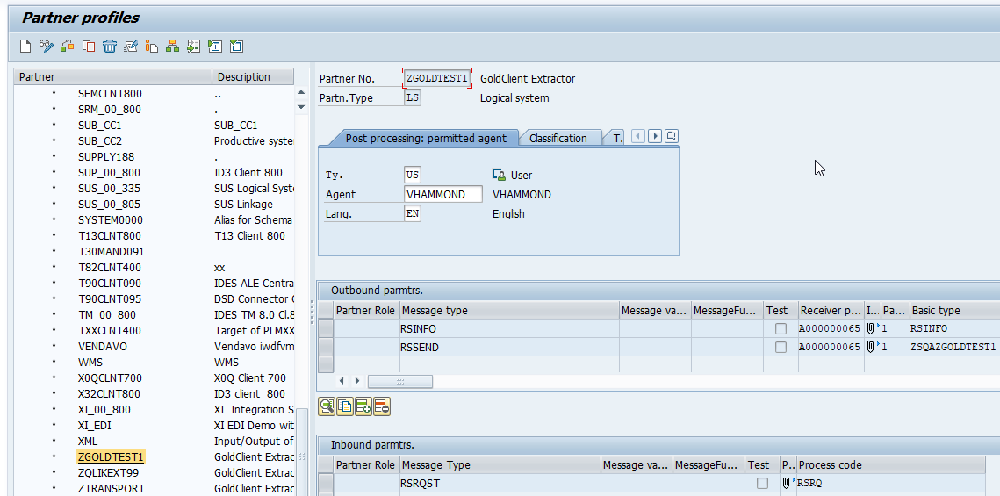Screen dimensions: 1000x496
Task: Click the Agent input field VHAMMOND
Action: coord(443,194)
